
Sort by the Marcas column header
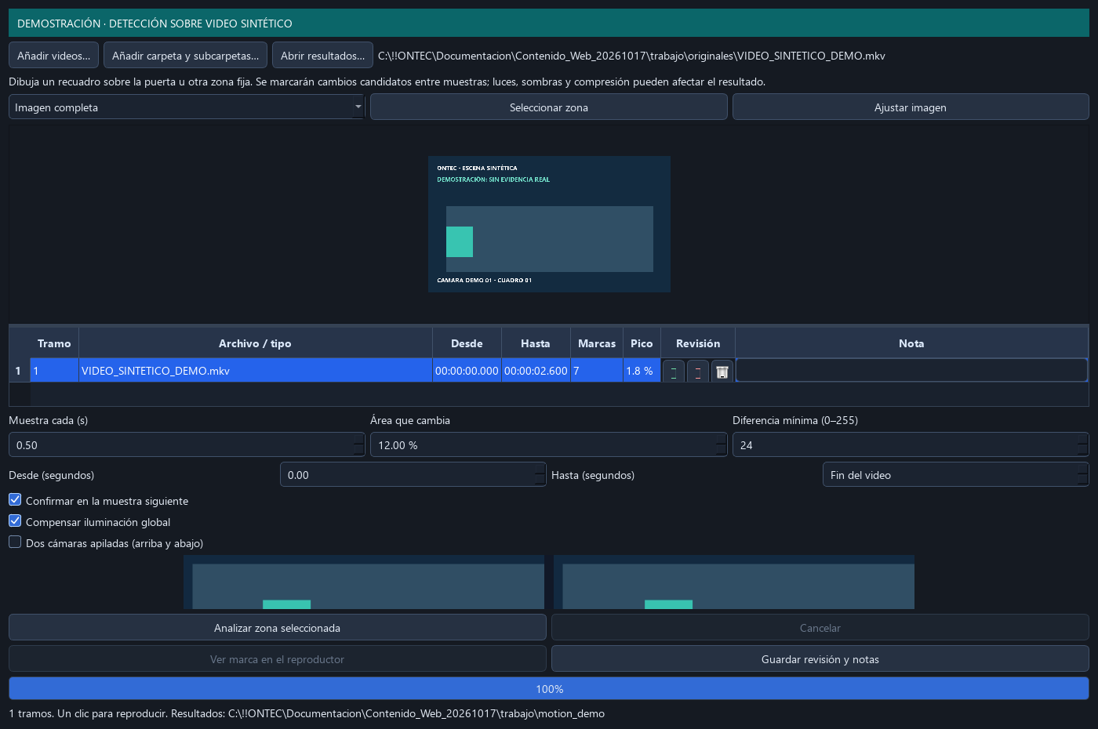point(597,343)
